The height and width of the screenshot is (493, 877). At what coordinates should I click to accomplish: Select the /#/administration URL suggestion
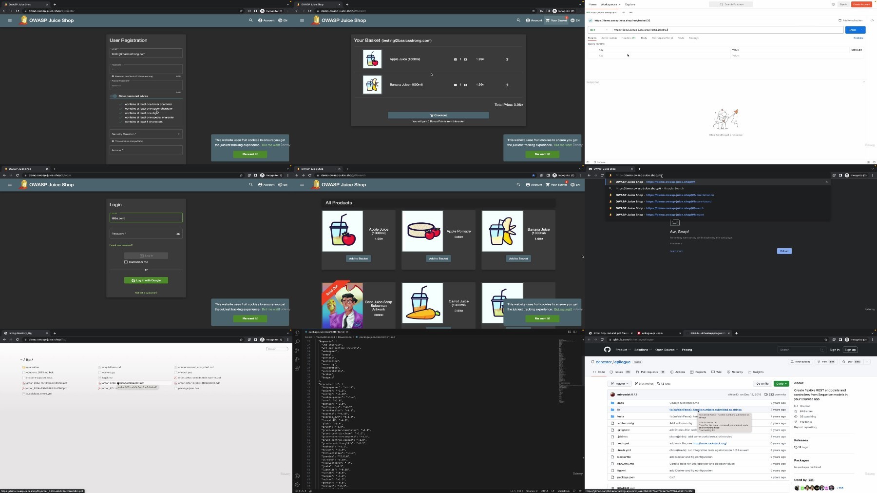[x=717, y=195]
